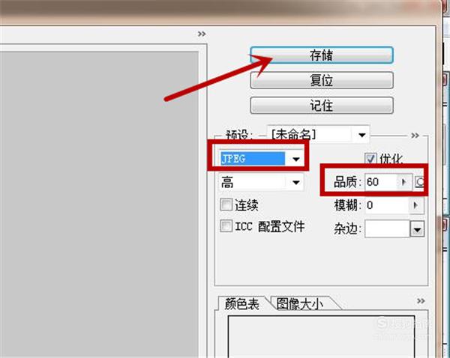450x358 pixels.
Task: Switch to the 图像大小 tab
Action: point(299,304)
